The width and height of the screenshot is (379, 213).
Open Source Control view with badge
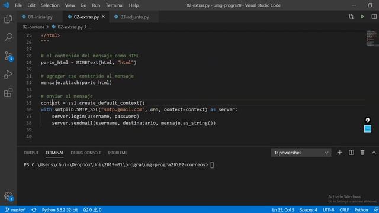pos(9,56)
